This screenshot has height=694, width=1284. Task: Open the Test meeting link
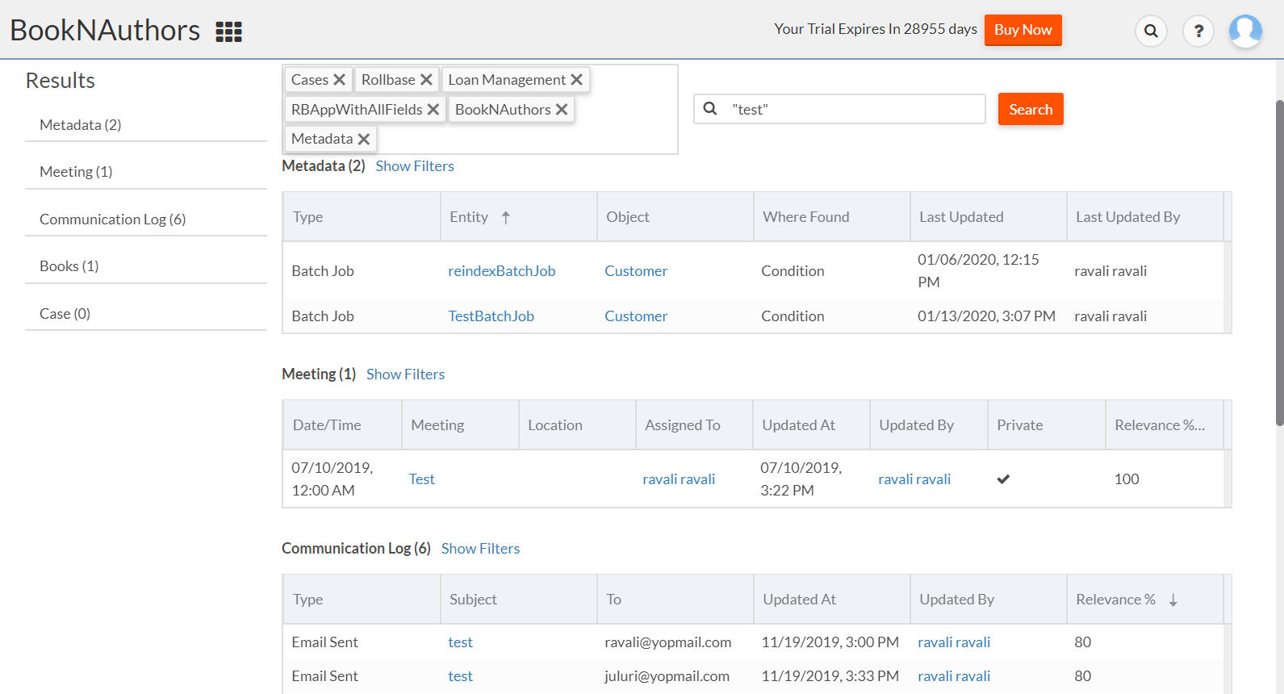(x=421, y=479)
